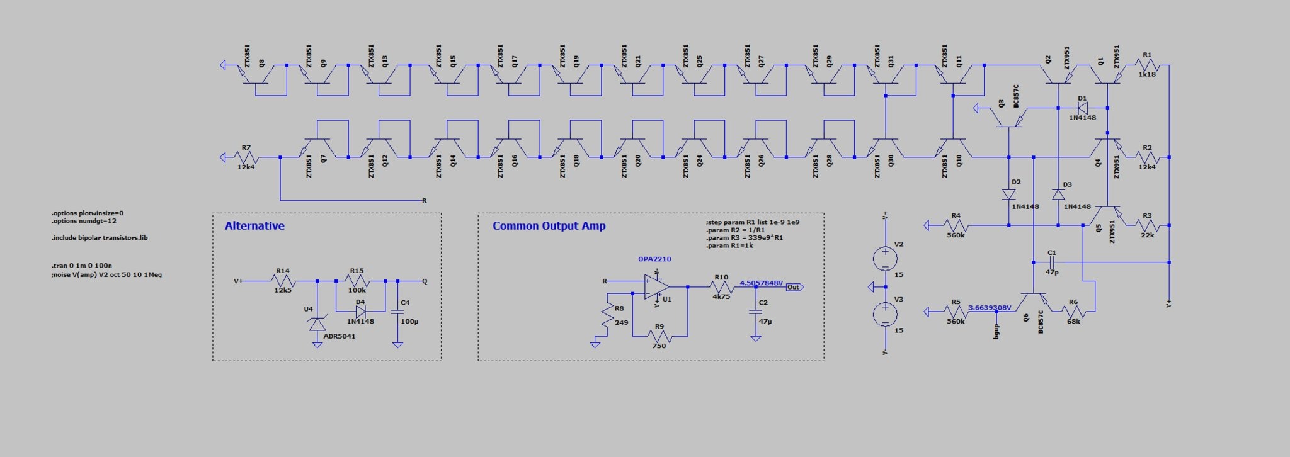This screenshot has height=457, width=1290.
Task: Select transistor Q4 symbol
Action: [x=1107, y=148]
